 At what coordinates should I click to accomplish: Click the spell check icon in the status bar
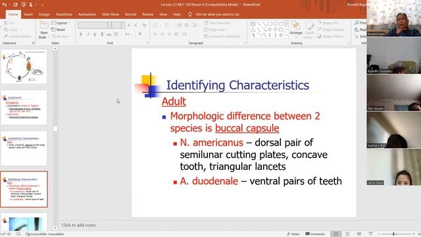18,234
